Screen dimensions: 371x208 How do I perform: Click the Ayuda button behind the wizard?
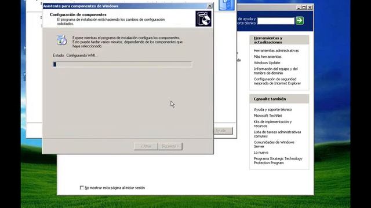[223, 131]
